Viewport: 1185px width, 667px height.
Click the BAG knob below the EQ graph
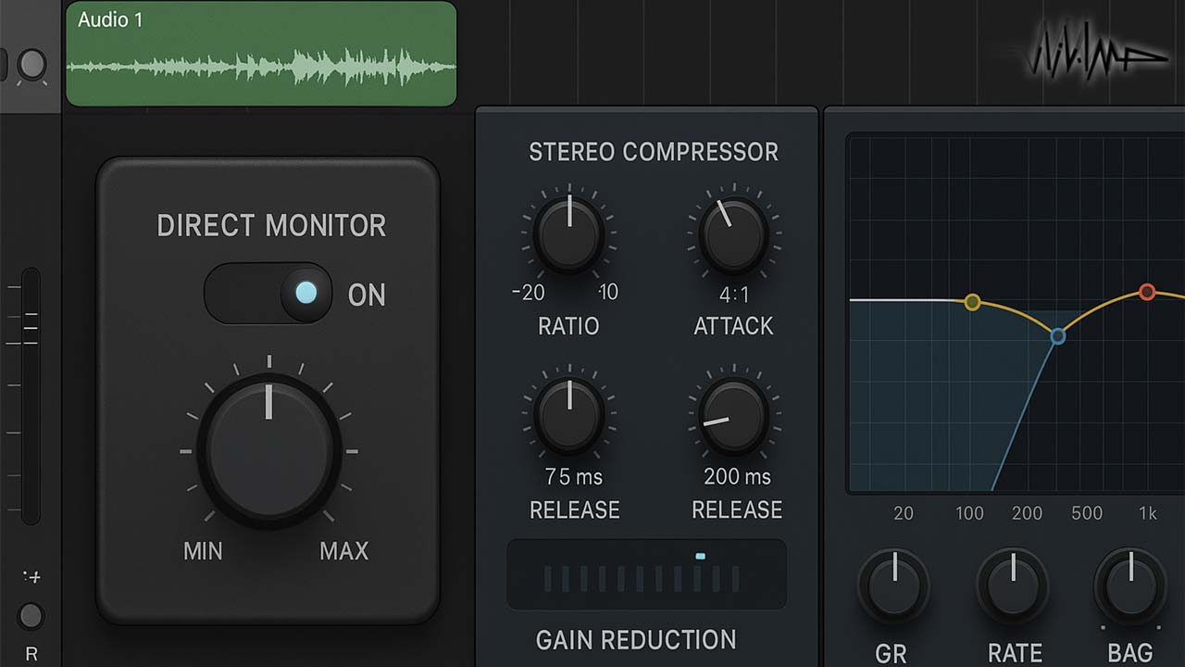pyautogui.click(x=1130, y=585)
